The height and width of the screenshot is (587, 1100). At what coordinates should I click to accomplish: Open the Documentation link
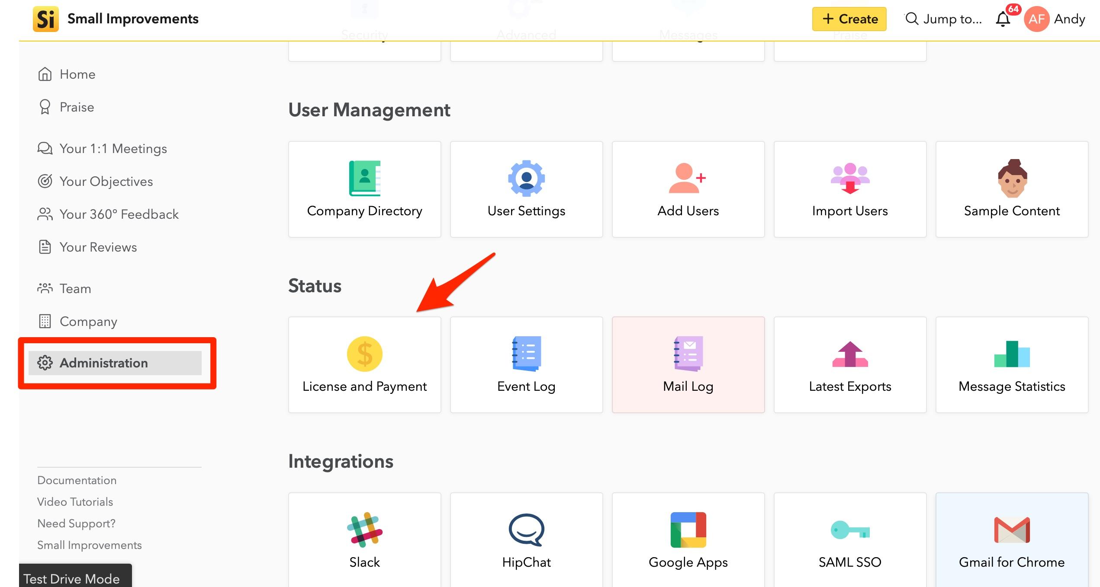pyautogui.click(x=77, y=480)
